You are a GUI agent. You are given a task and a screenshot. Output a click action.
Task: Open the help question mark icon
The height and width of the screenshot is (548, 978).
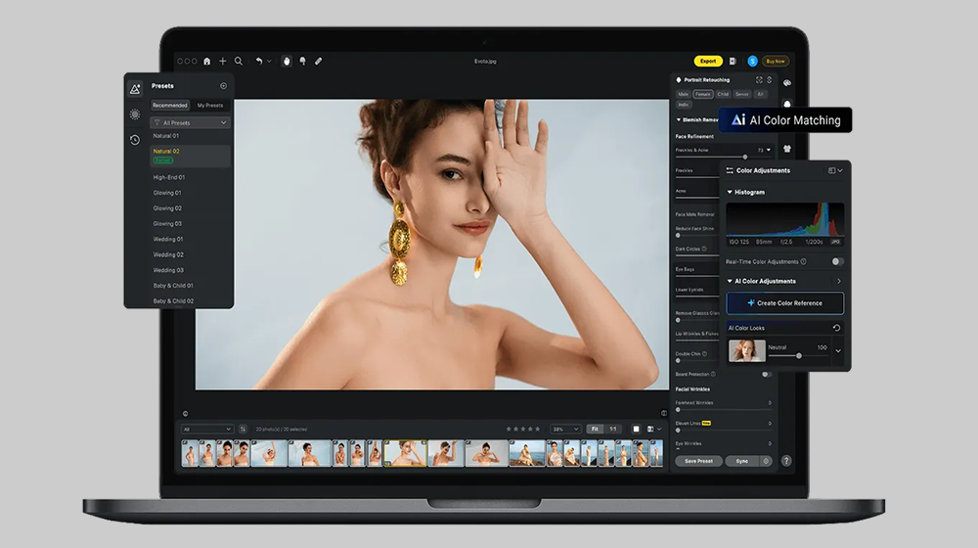pos(786,461)
